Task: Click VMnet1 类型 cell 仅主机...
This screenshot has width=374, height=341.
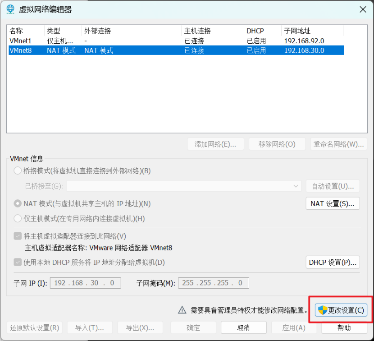Action: 60,41
